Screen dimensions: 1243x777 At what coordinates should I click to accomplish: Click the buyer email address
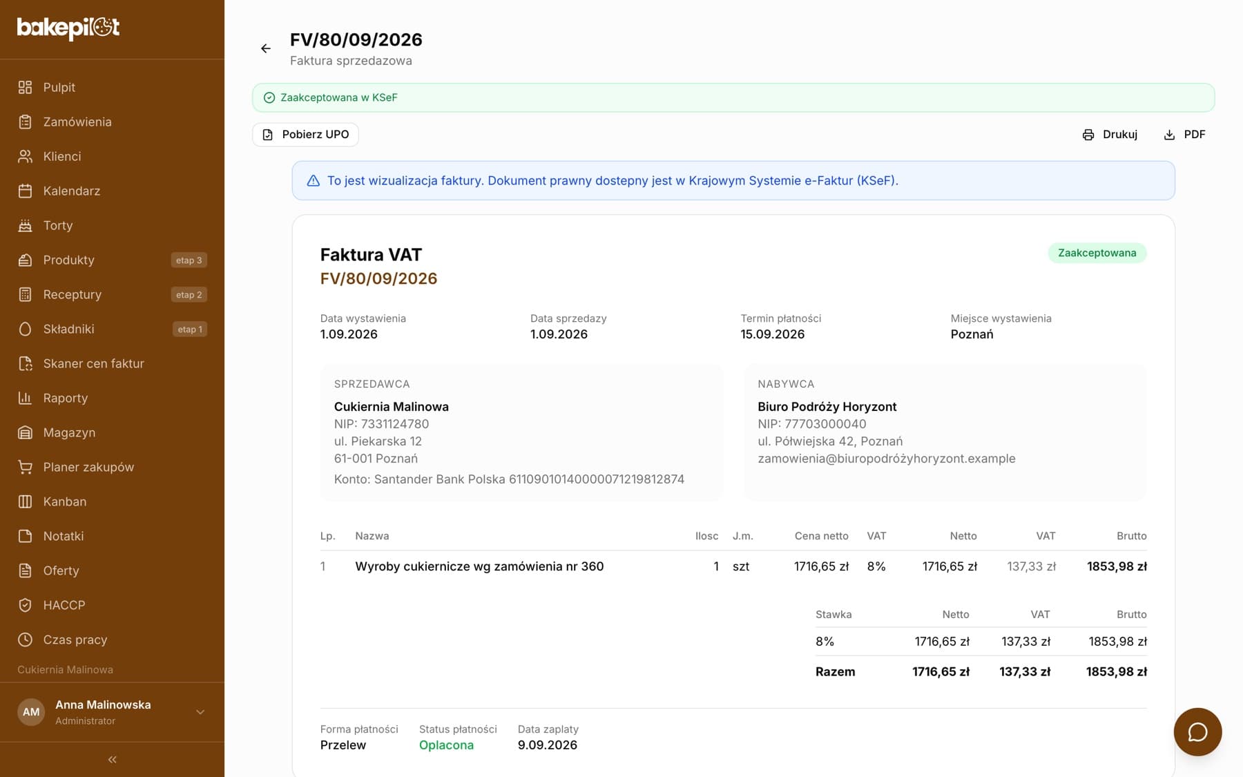[887, 459]
